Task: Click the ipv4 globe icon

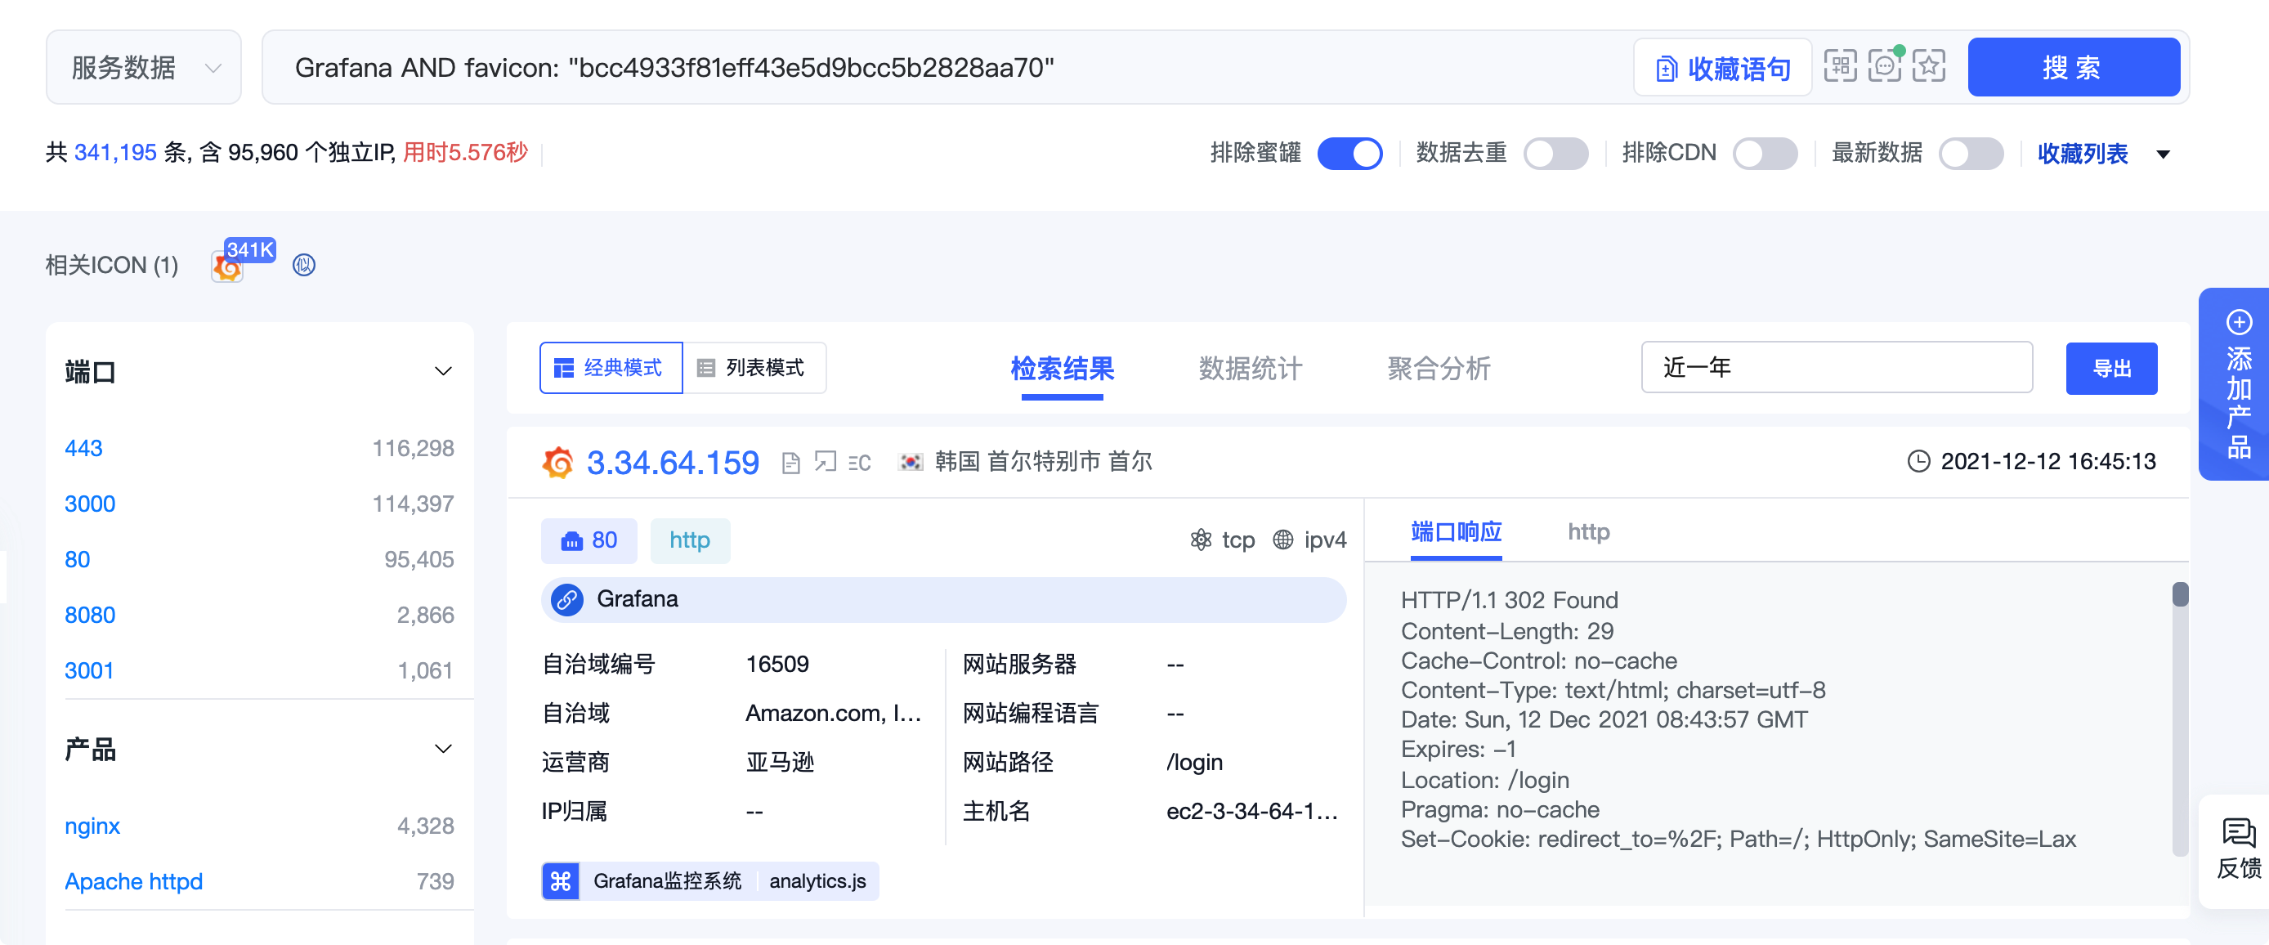Action: pos(1283,540)
